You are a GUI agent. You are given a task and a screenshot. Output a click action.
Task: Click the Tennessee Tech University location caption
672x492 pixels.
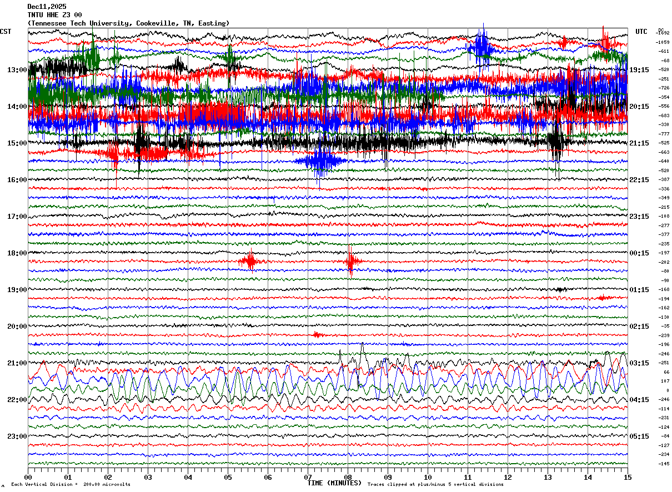point(128,23)
